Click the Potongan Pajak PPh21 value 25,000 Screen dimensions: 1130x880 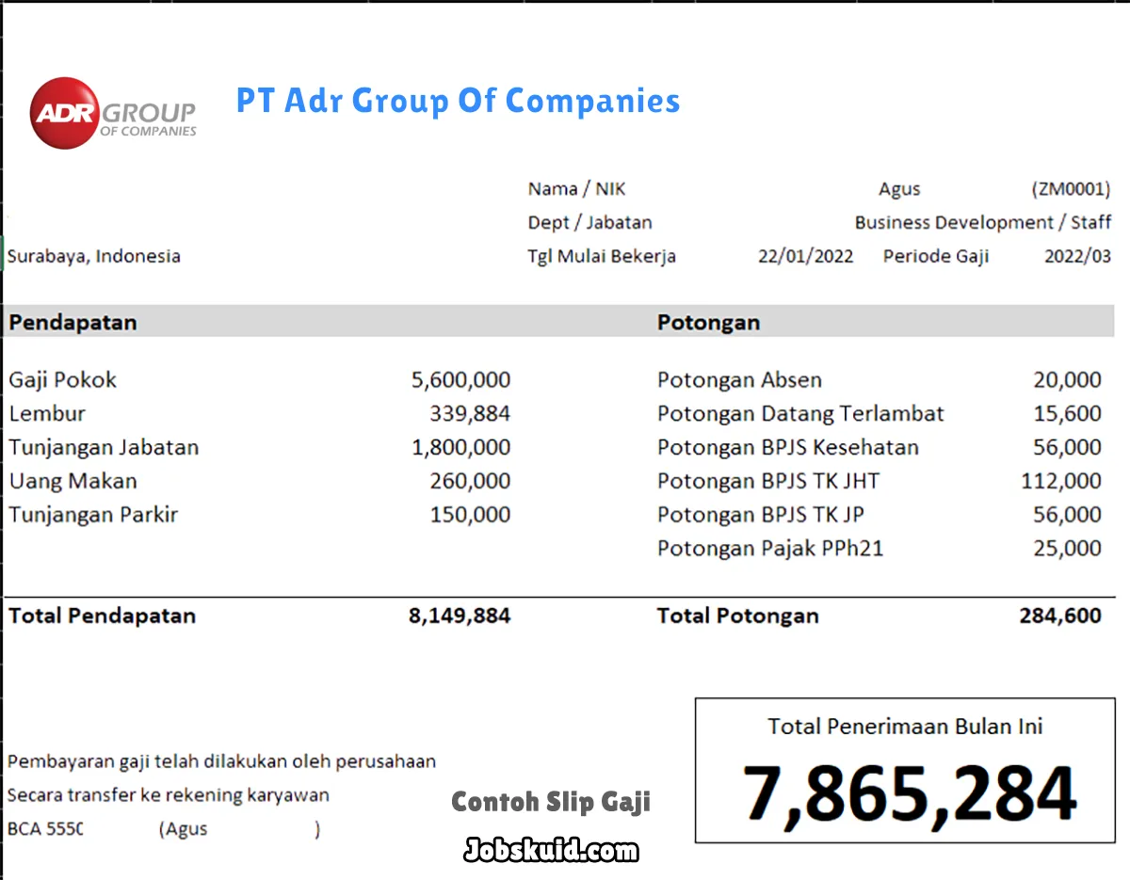coord(1066,549)
